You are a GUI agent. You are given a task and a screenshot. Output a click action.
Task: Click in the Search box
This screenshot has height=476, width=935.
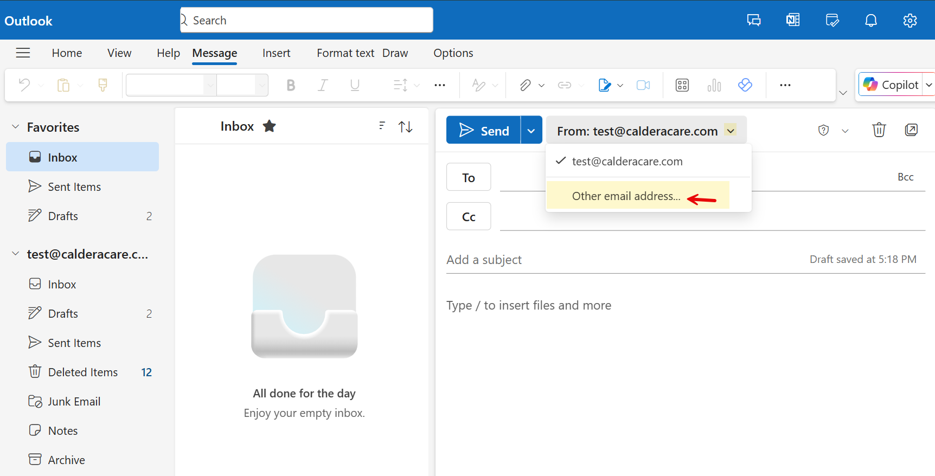pos(306,20)
